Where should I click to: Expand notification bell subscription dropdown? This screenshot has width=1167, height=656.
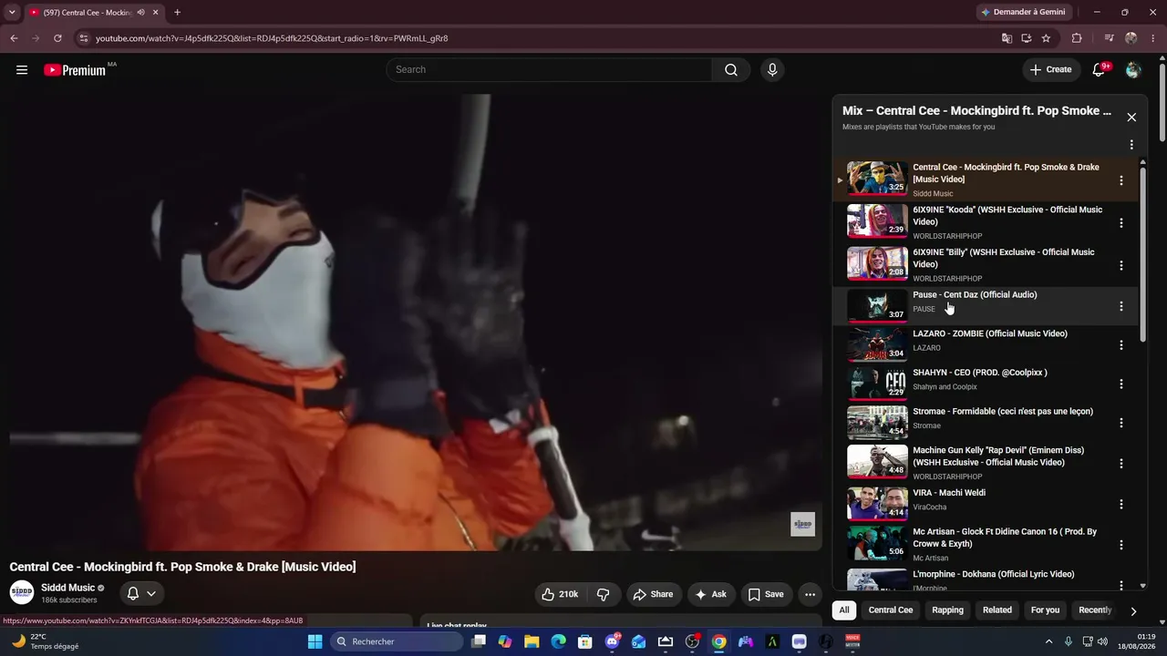click(x=151, y=594)
